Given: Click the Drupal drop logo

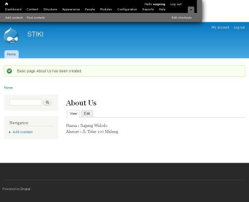Looking at the screenshot, I should coord(11,36).
